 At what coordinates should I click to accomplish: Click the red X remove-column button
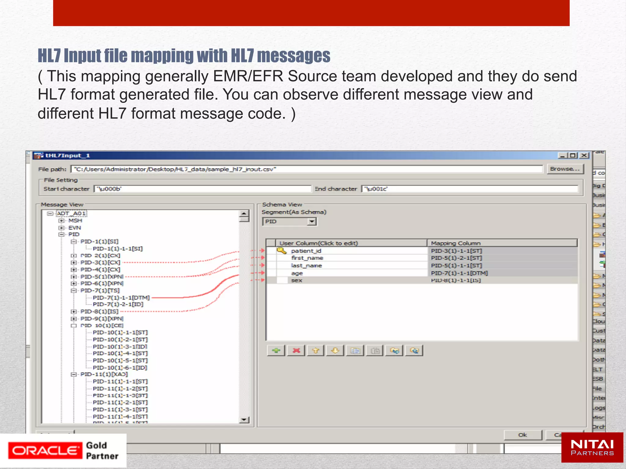click(x=296, y=351)
